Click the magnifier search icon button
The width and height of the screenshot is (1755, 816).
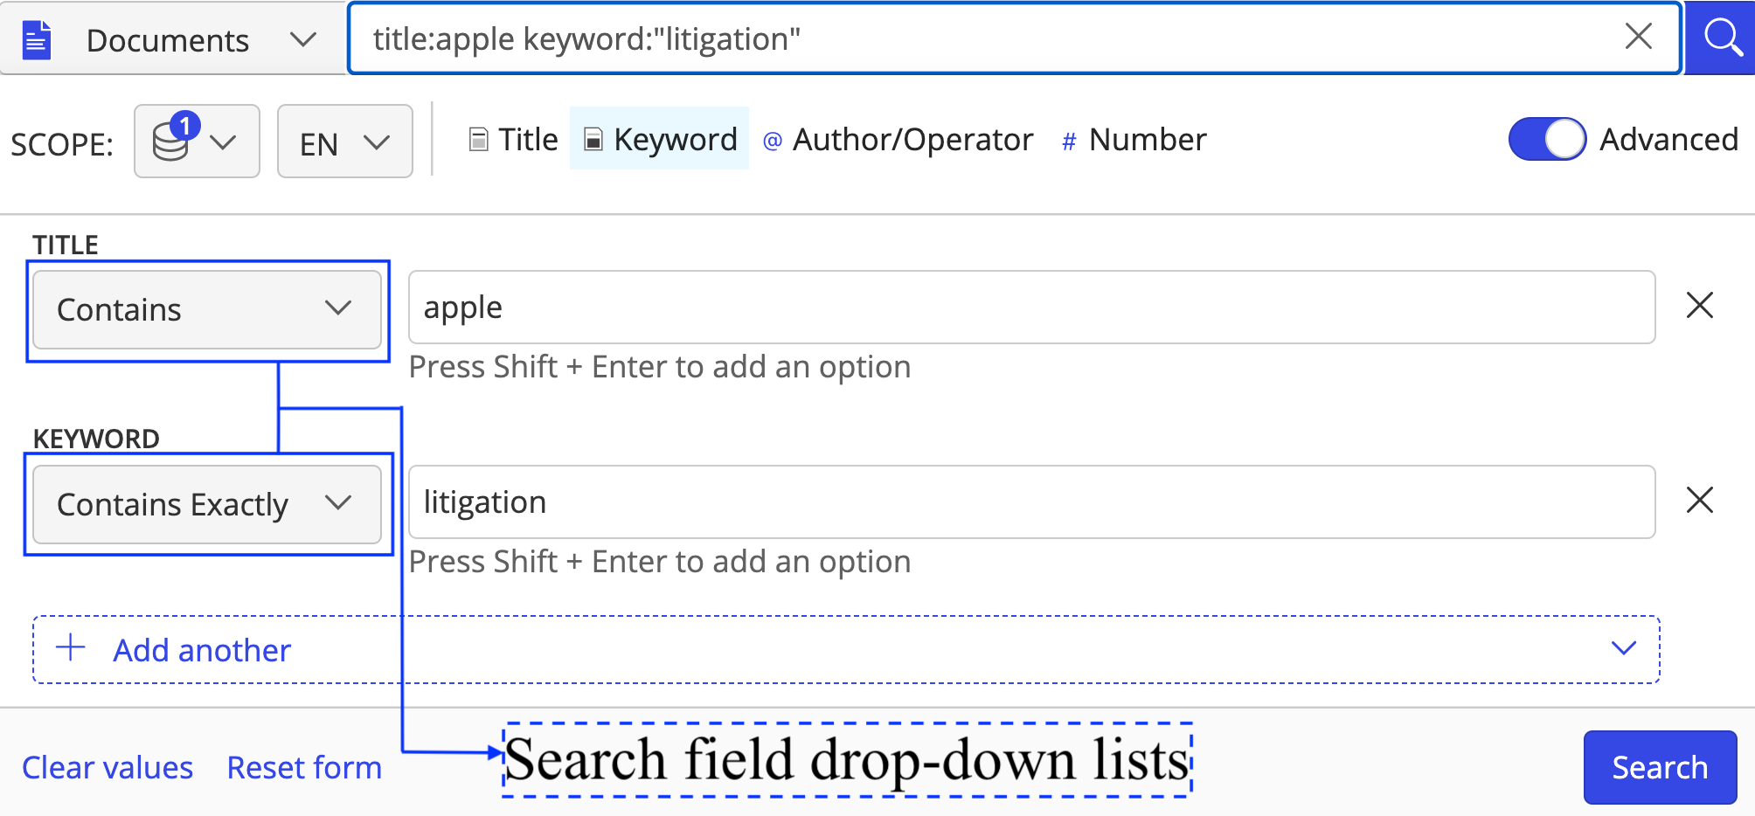click(1721, 38)
